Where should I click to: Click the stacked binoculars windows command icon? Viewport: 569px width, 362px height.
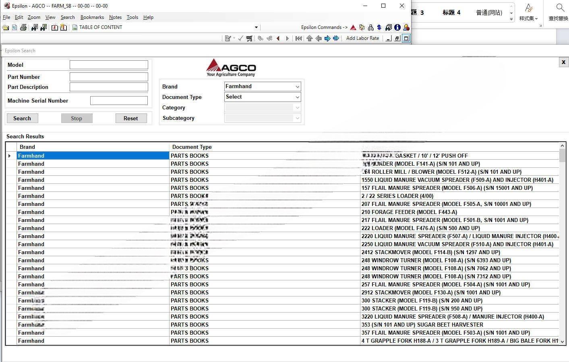coord(388,27)
